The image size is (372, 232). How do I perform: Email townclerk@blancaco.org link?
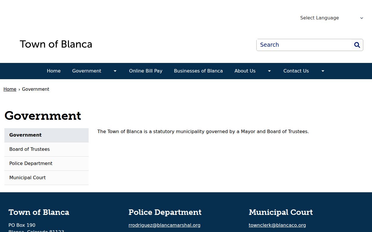[277, 225]
